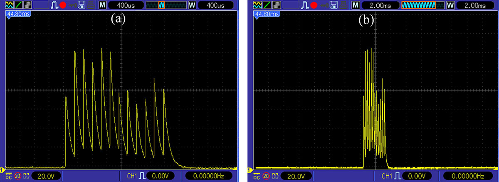Select the M main timebase label in panel (a)
499x182 pixels.
tap(102, 5)
